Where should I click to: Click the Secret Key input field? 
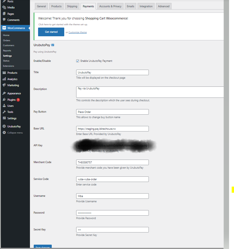coord(112,230)
